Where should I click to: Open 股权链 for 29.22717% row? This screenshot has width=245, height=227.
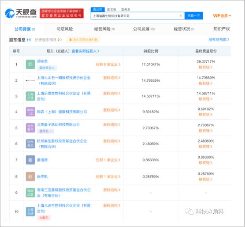[x=206, y=67]
